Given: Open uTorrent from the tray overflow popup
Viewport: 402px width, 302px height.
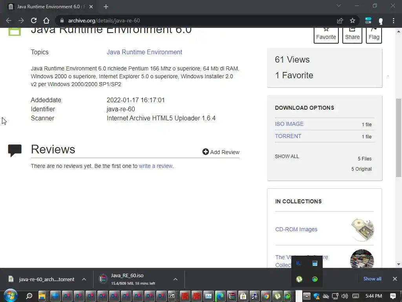Looking at the screenshot, I should [299, 279].
